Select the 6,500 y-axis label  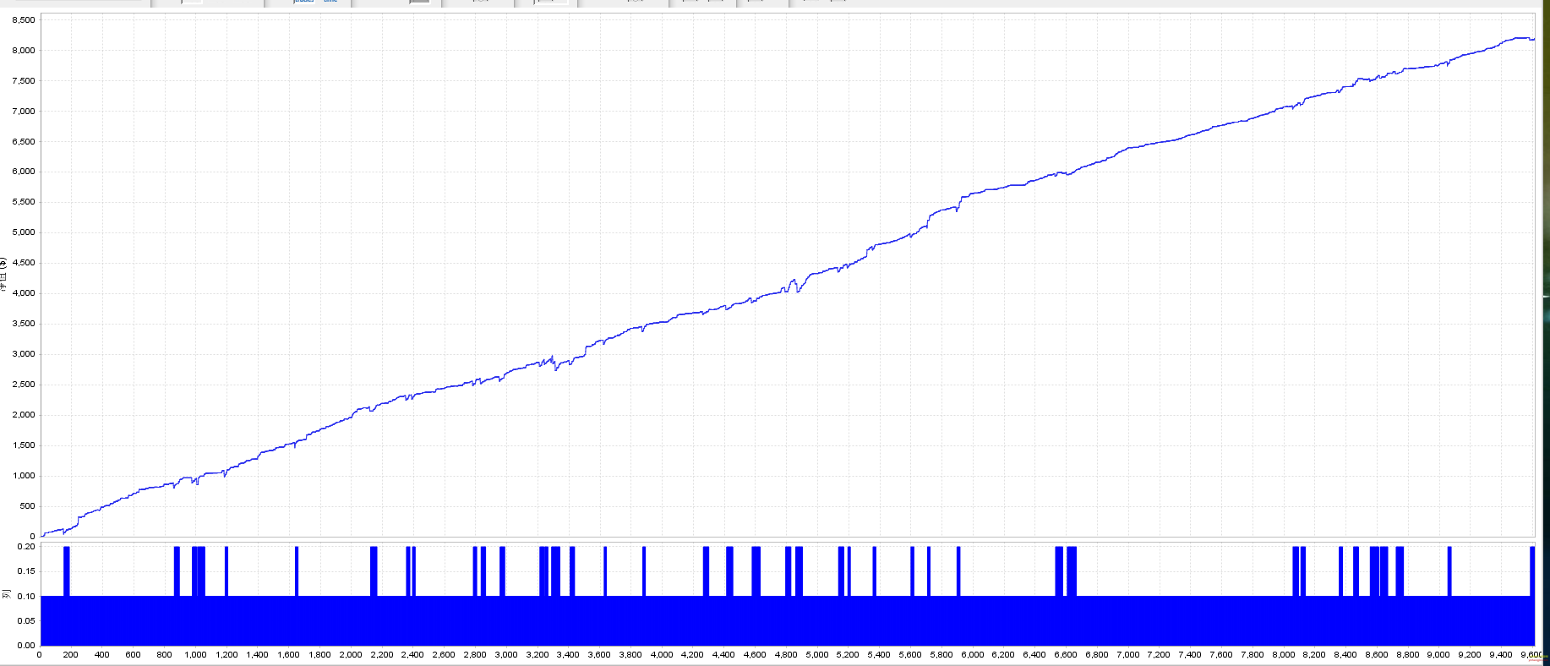[24, 141]
